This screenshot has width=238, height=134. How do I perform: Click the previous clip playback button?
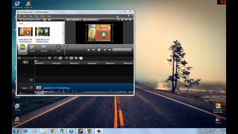(89, 50)
